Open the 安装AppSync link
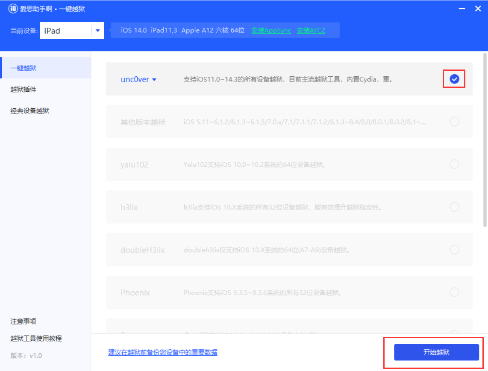 (271, 30)
